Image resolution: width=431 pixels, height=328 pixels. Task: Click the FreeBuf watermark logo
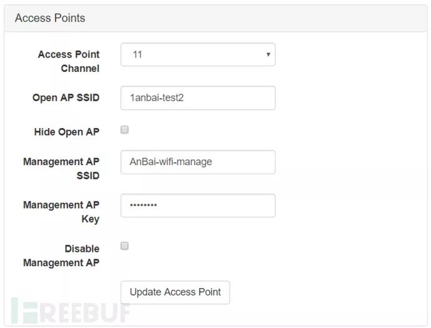click(70, 309)
